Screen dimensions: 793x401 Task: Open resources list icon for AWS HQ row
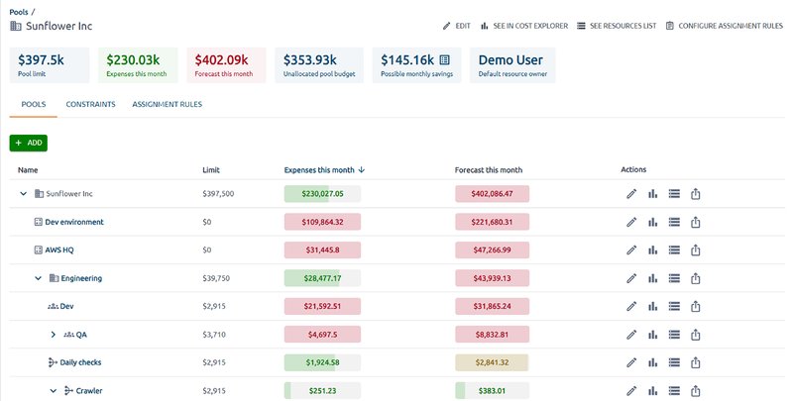coord(674,250)
